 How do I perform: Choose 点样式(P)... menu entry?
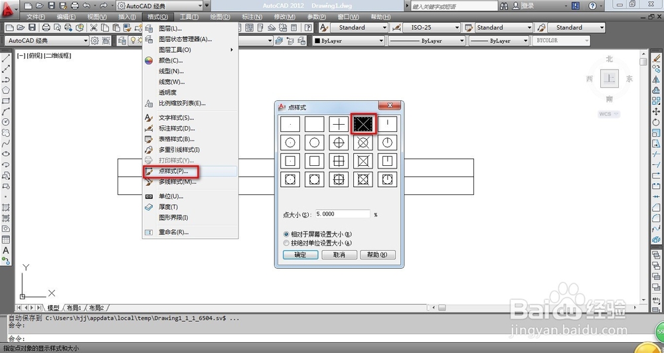click(x=190, y=171)
